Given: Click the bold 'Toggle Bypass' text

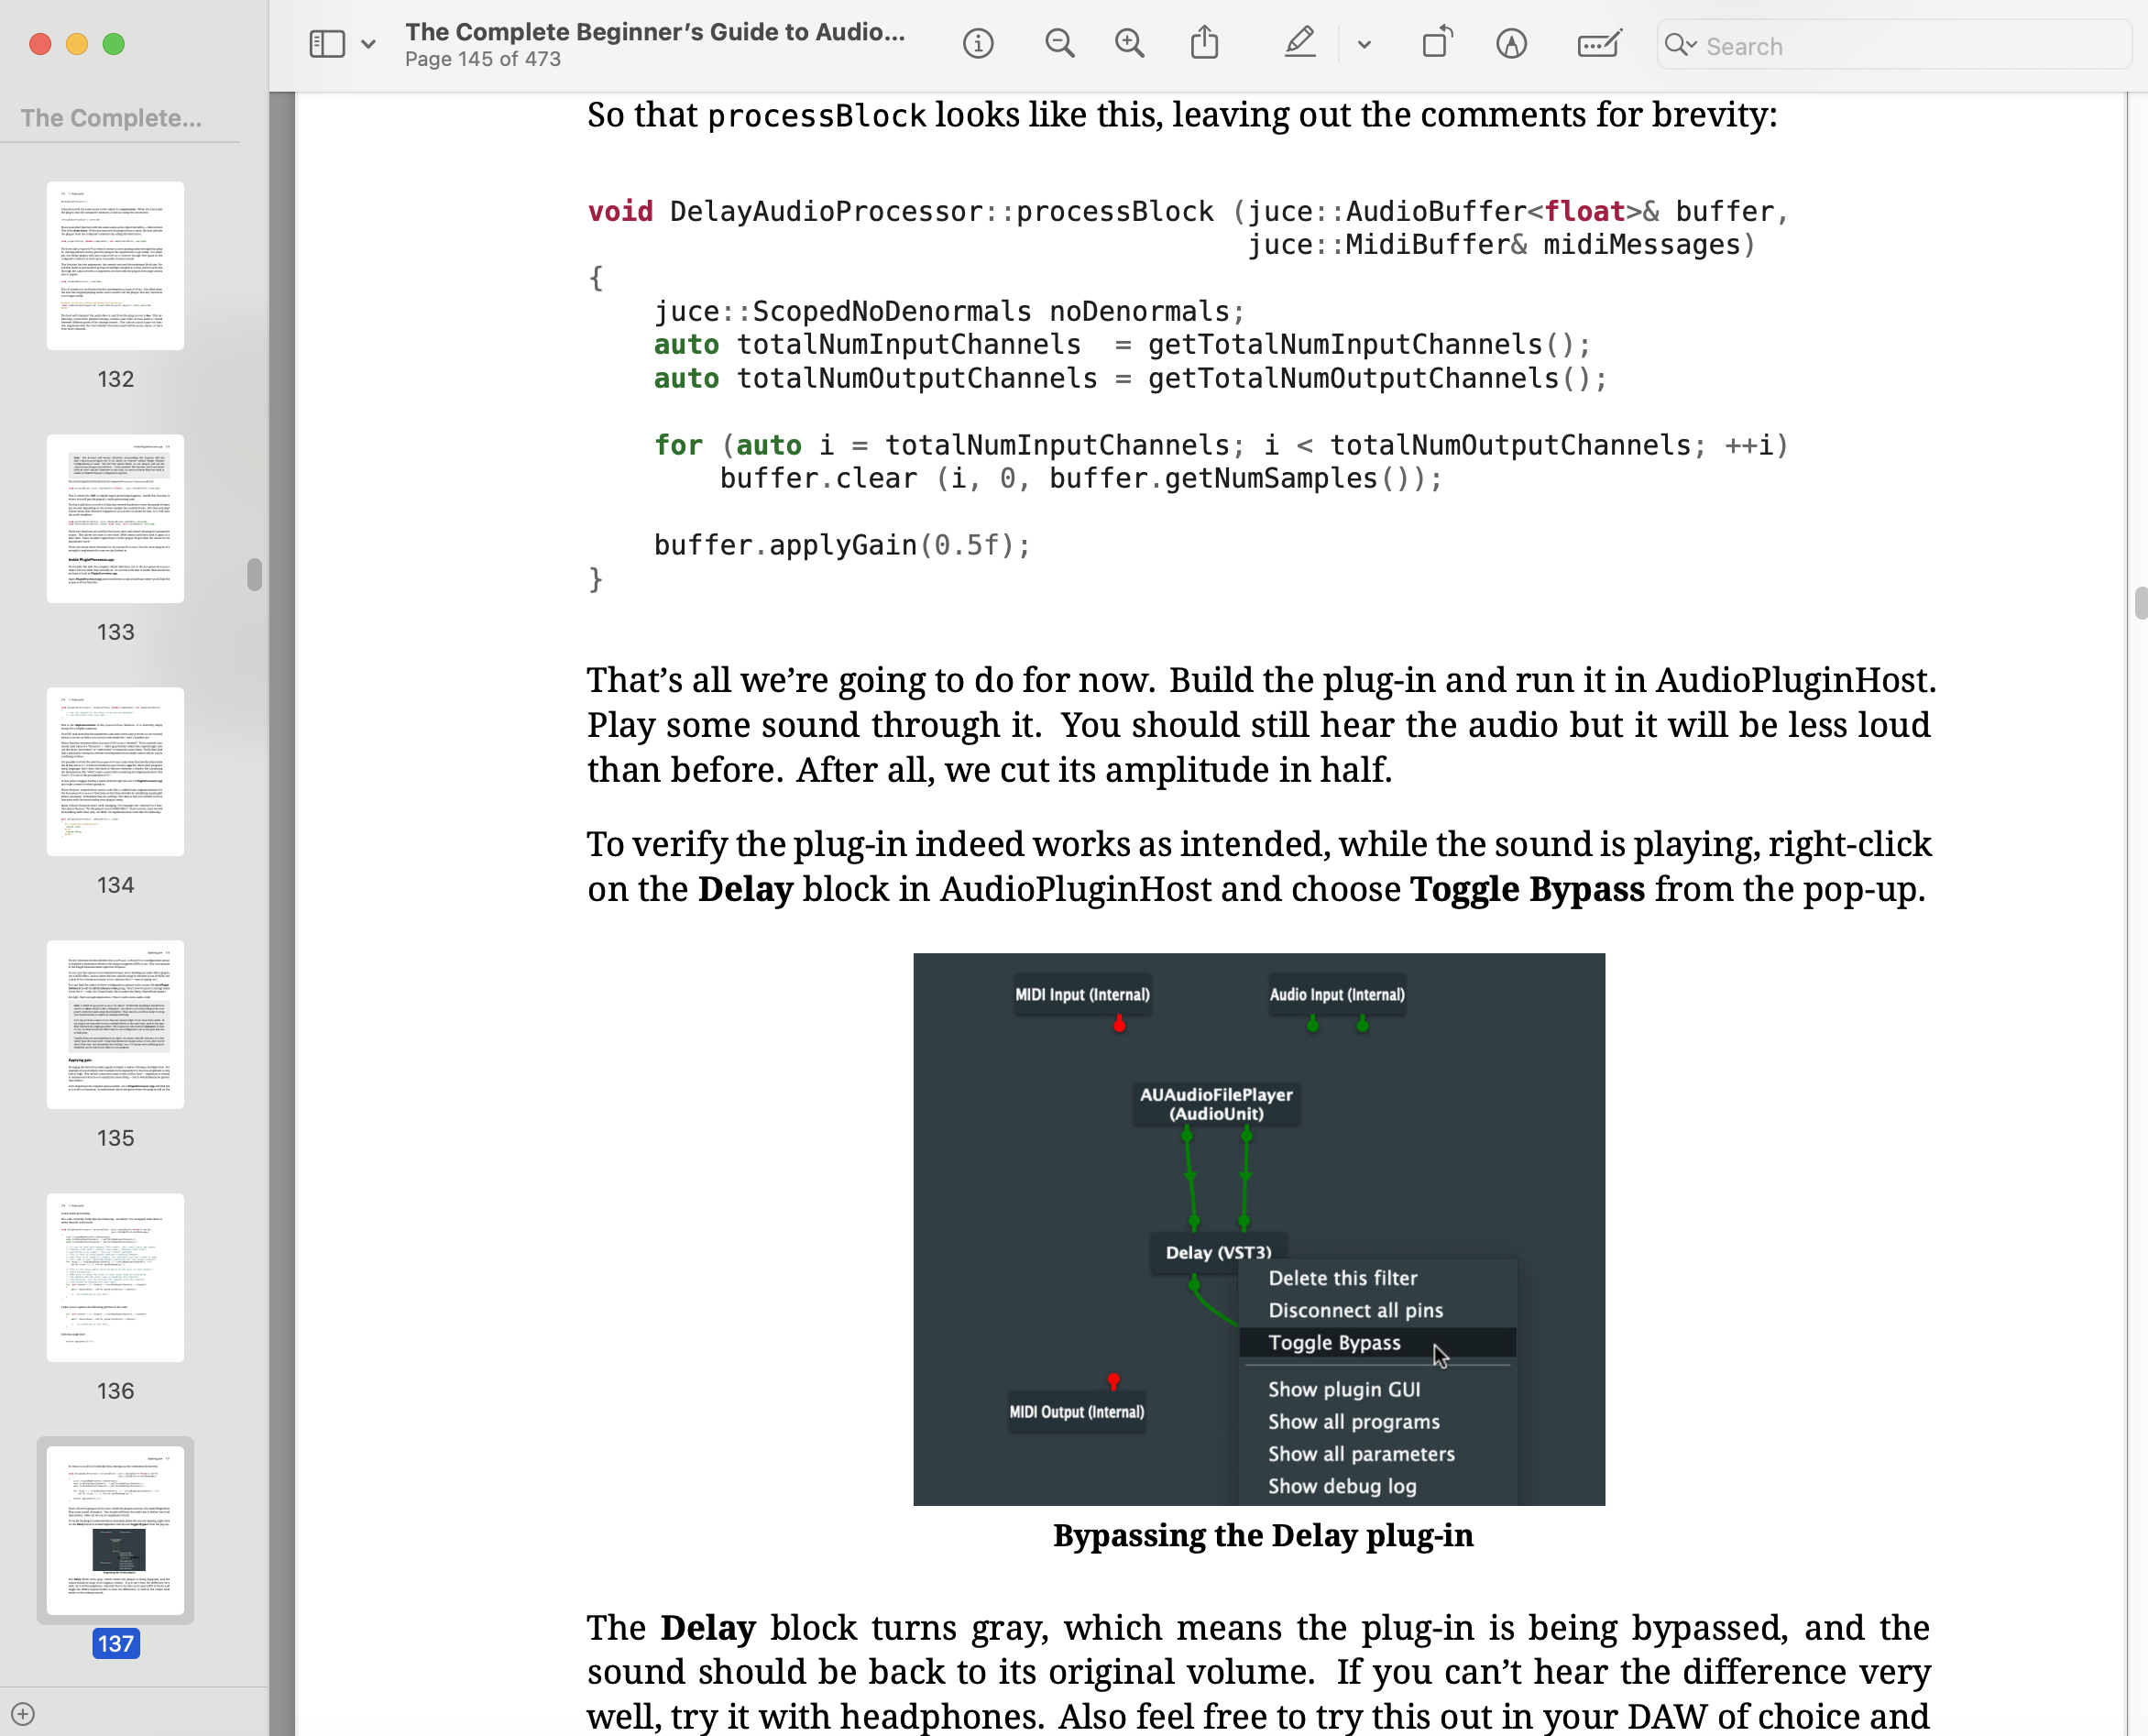Looking at the screenshot, I should coord(1527,889).
